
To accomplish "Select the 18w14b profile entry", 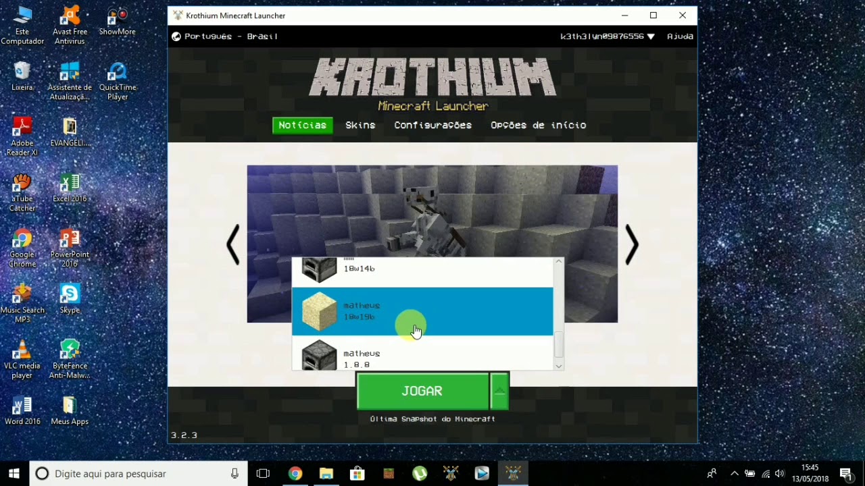I will 422,272.
